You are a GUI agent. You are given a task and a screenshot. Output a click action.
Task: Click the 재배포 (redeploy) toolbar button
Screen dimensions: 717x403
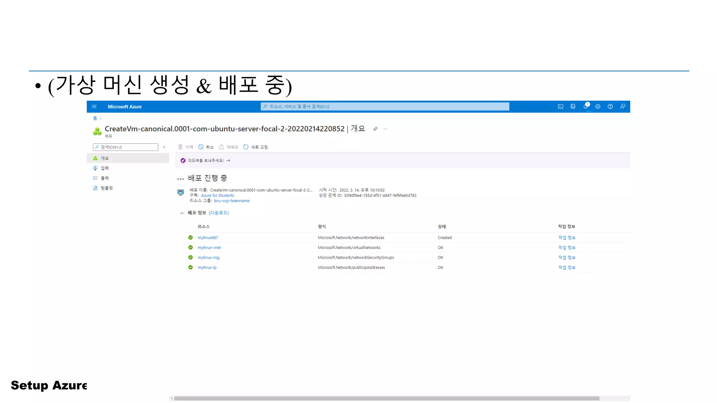pos(229,147)
